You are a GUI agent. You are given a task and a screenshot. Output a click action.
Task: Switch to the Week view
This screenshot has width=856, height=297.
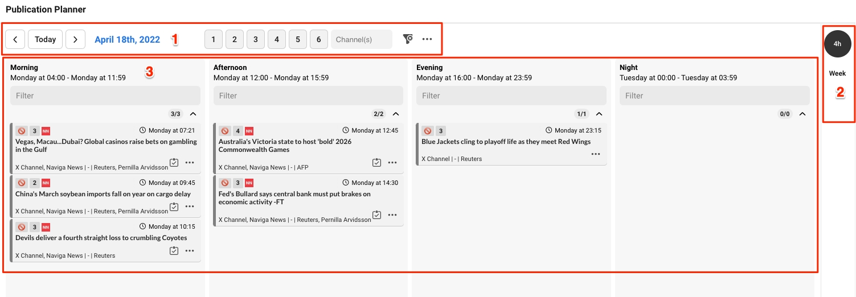pyautogui.click(x=837, y=73)
